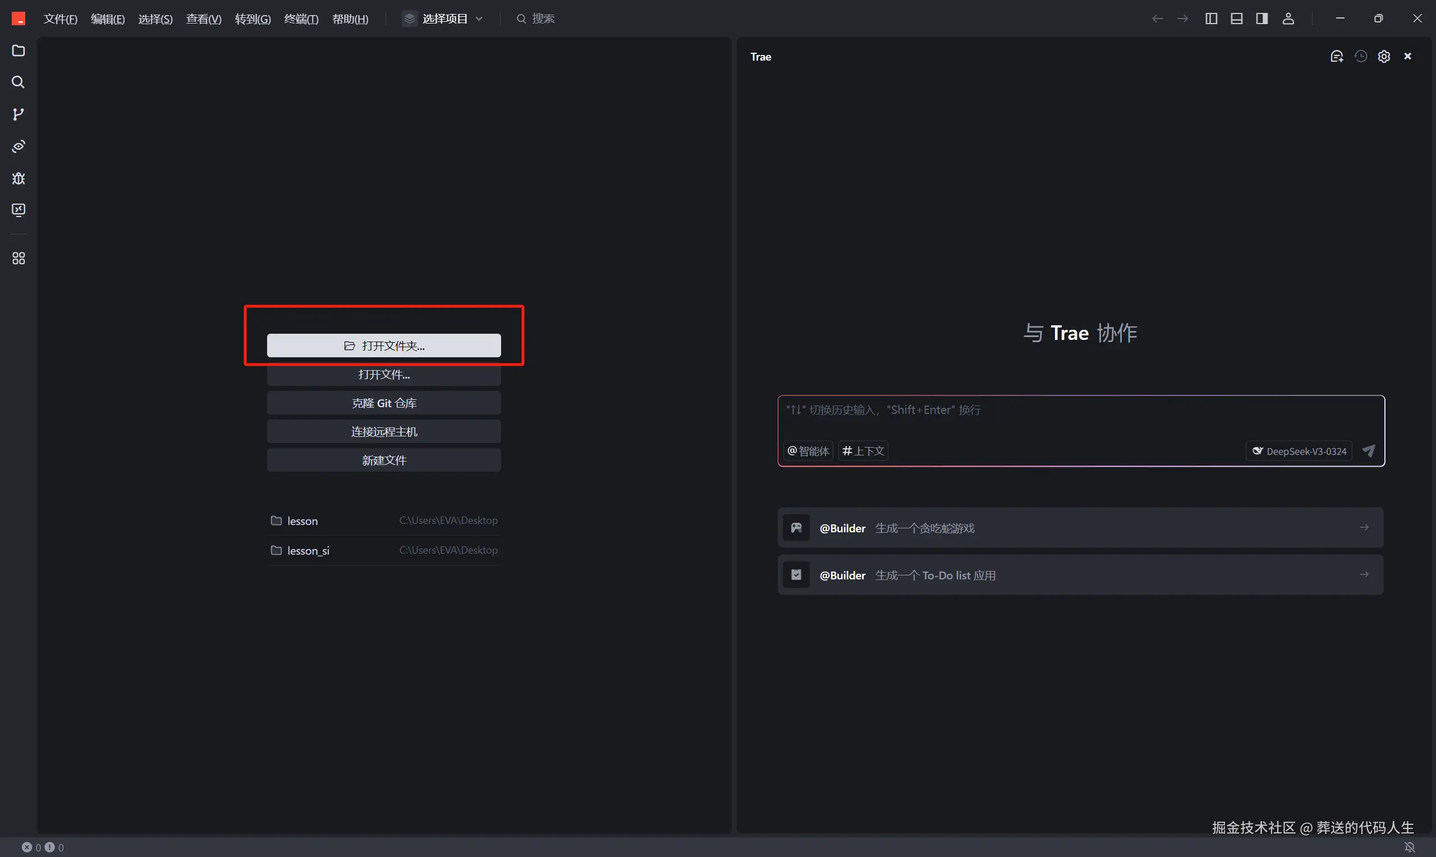Open the Source Control branch icon
This screenshot has height=857, width=1436.
point(19,114)
